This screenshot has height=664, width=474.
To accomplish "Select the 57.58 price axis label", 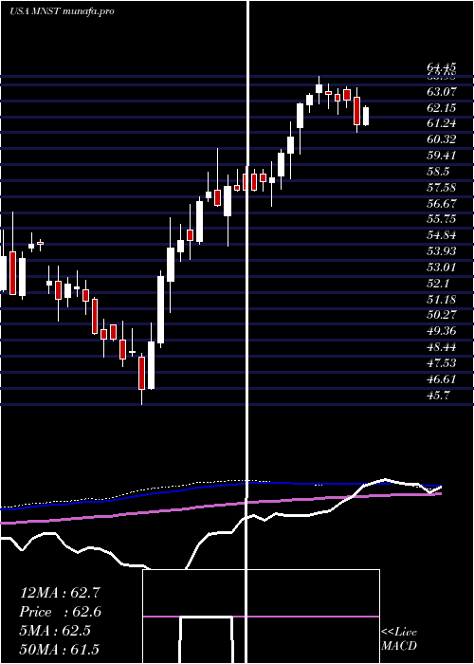I will (442, 187).
